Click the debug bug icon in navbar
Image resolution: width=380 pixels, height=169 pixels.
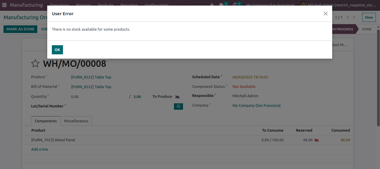coord(212,5)
